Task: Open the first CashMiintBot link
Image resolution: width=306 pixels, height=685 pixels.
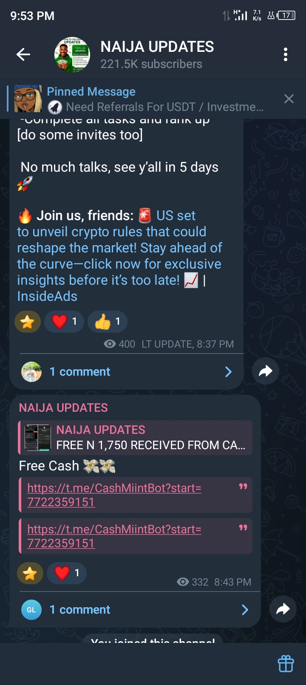Action: [114, 495]
